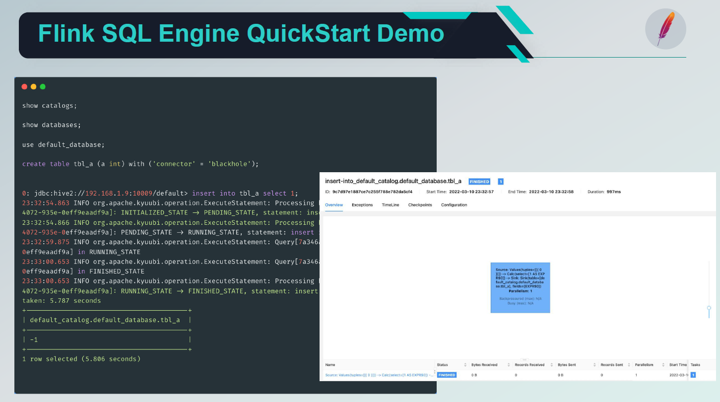Screen dimensions: 720x402
Task: Click '1 row selected (5.806 seconds)' line
Action: 81,359
